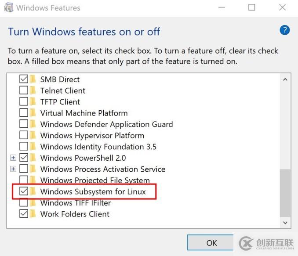Expand the Windows PowerShell 2.0 node

[x=13, y=158]
